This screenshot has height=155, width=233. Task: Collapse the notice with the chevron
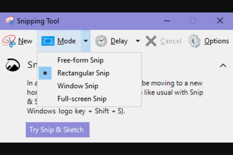[223, 65]
